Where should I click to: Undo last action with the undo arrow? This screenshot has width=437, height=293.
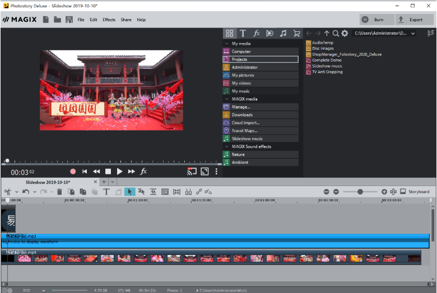pos(26,192)
